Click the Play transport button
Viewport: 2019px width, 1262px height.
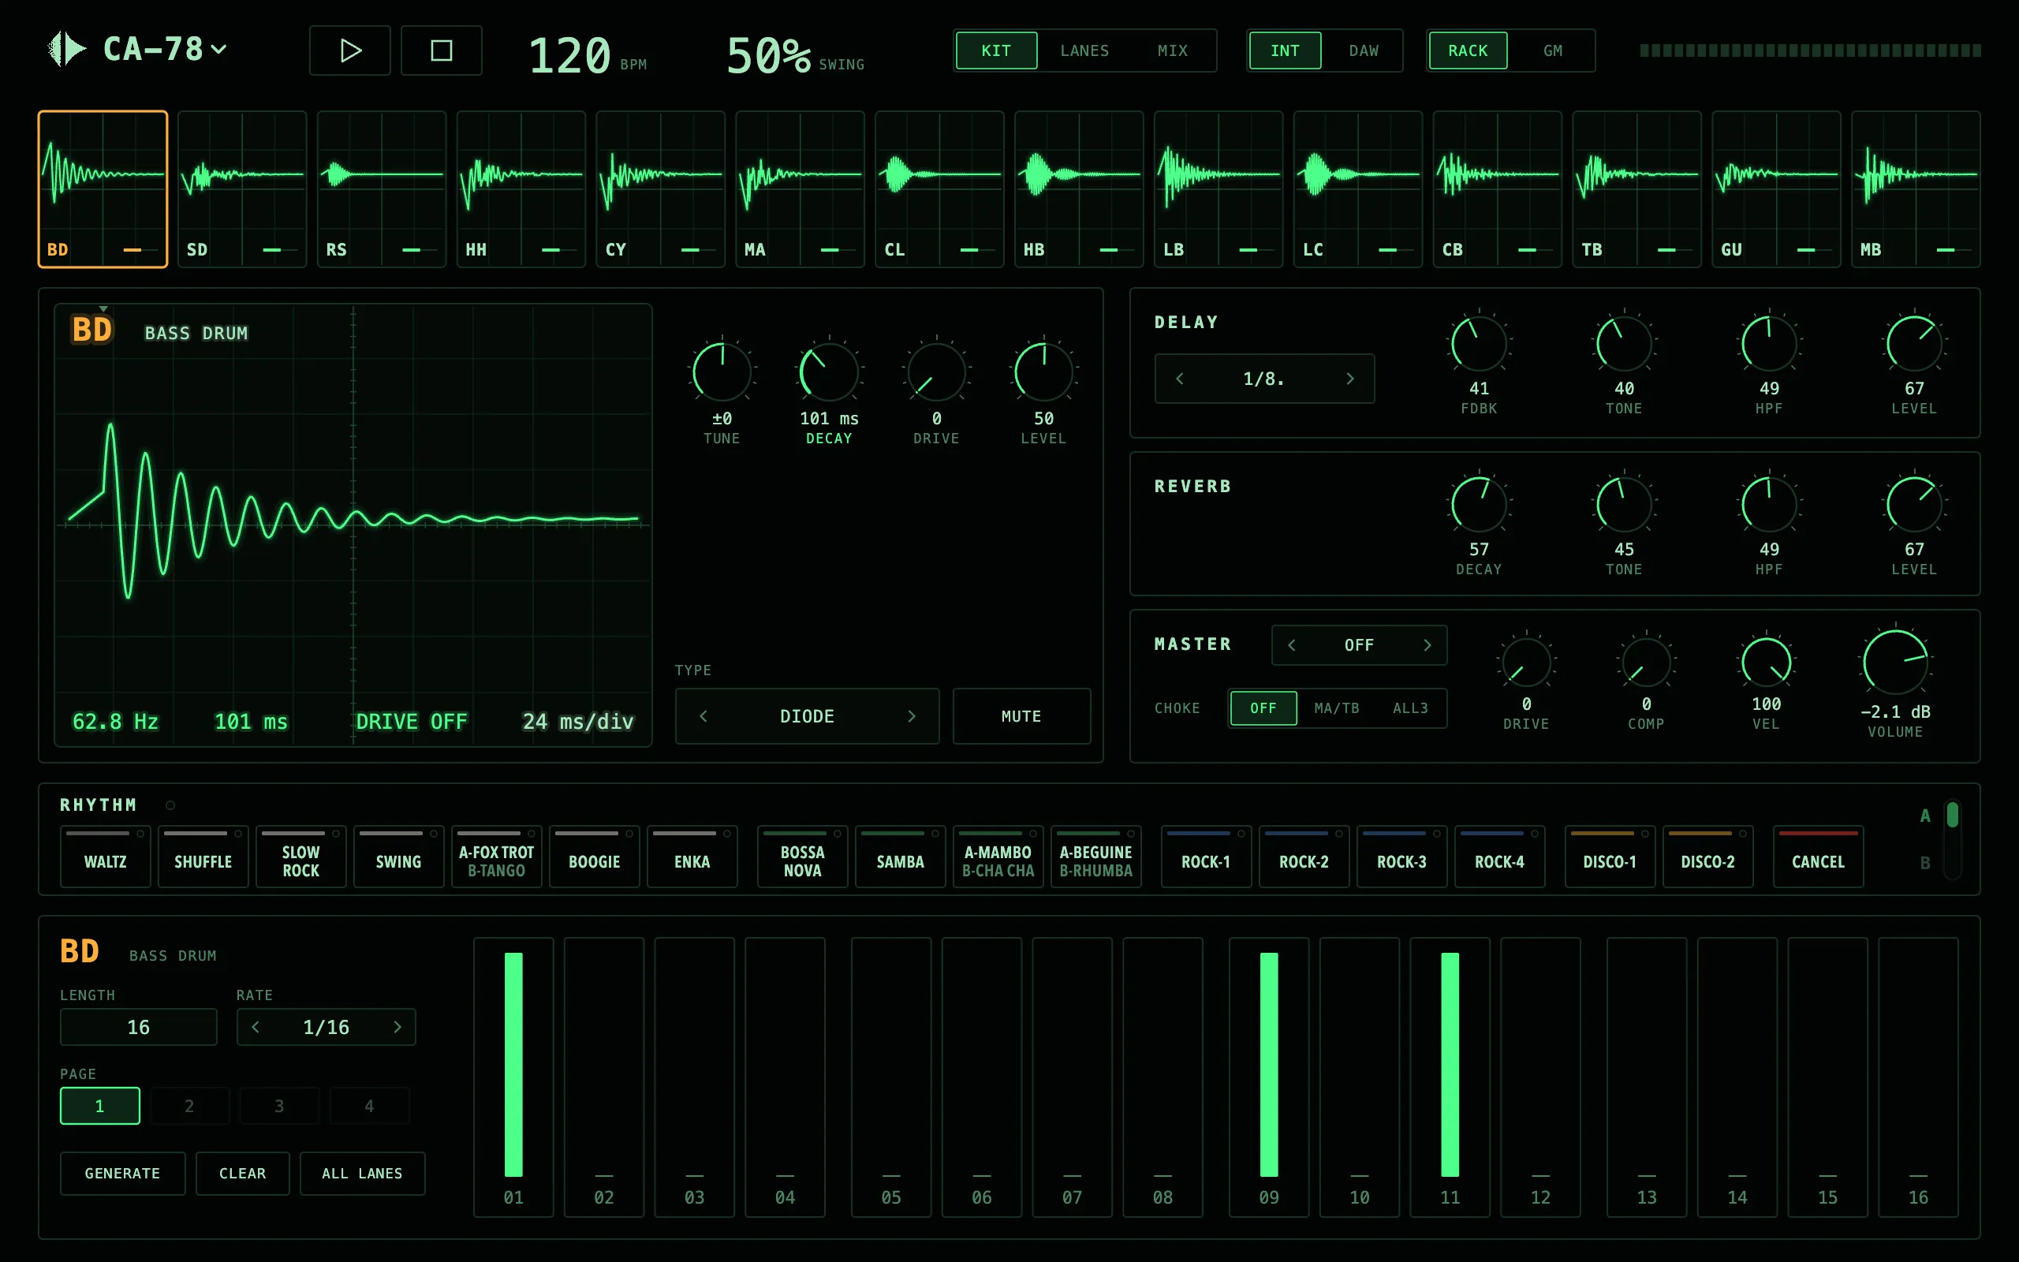[349, 51]
